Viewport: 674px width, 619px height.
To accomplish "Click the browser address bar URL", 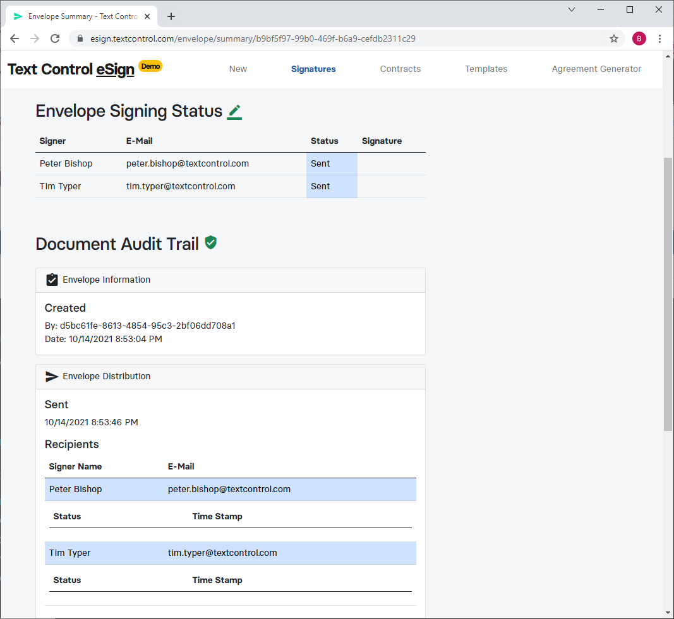I will coord(253,38).
